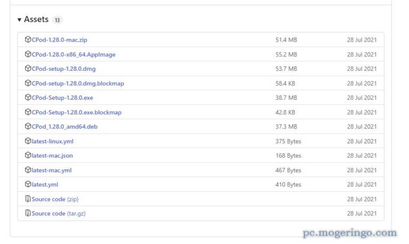Click the package icon next to latest-linux.yml
This screenshot has width=409, height=244.
28,141
